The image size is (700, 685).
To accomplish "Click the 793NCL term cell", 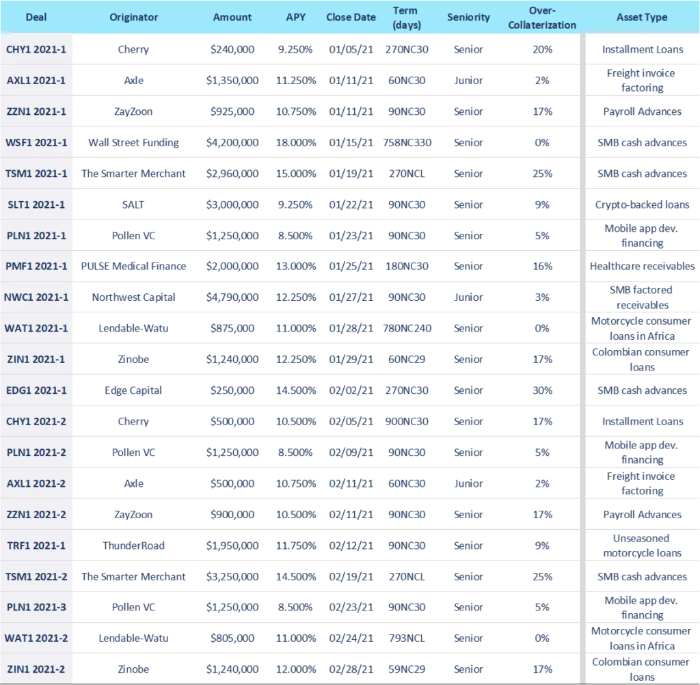I will coord(407,638).
